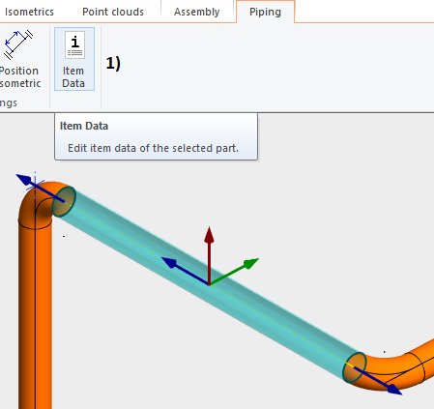The height and width of the screenshot is (409, 434).
Task: Switch to the Isometrics tab
Action: pyautogui.click(x=29, y=12)
